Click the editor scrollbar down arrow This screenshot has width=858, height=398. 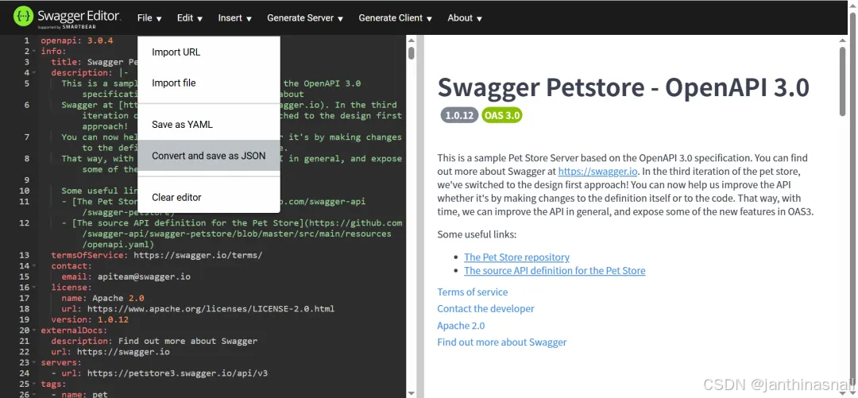(x=411, y=393)
